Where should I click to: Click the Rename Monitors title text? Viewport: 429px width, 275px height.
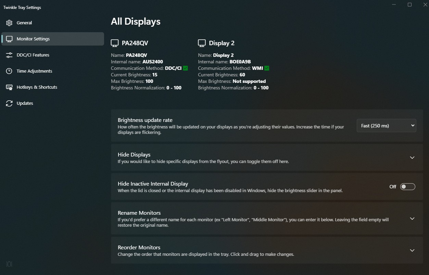(139, 213)
